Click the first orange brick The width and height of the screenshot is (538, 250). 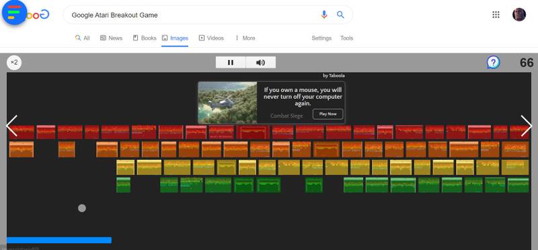(22, 149)
